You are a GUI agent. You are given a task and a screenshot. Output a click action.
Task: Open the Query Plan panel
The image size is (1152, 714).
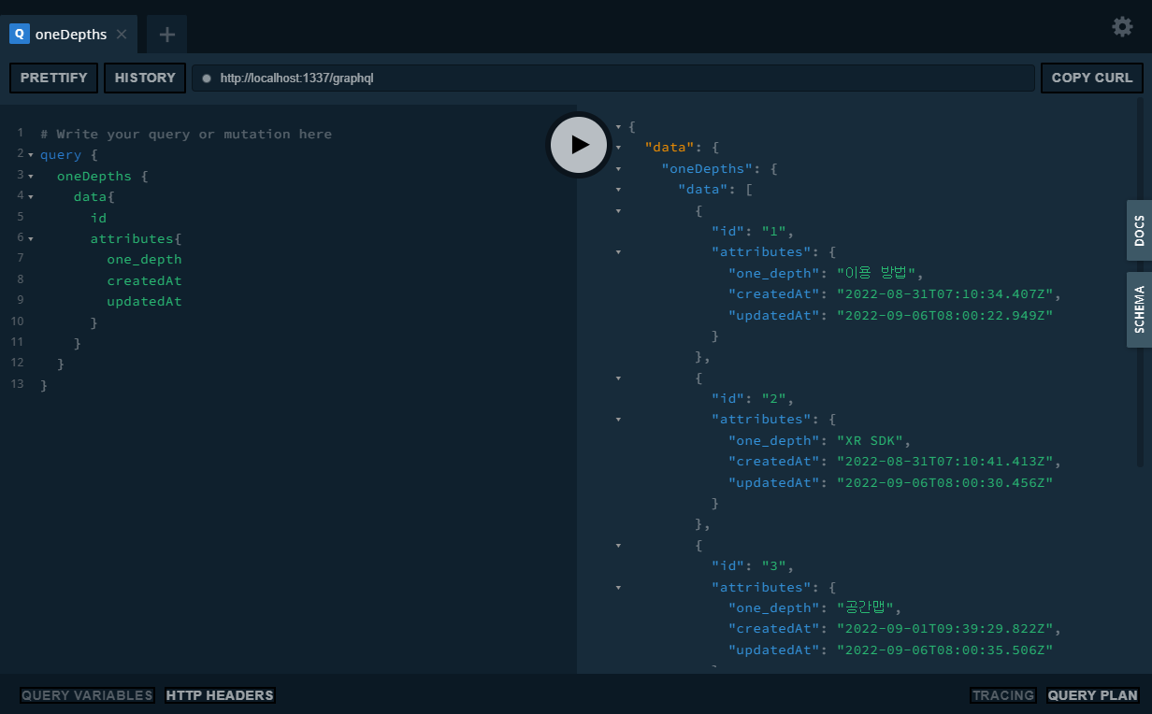coord(1093,695)
